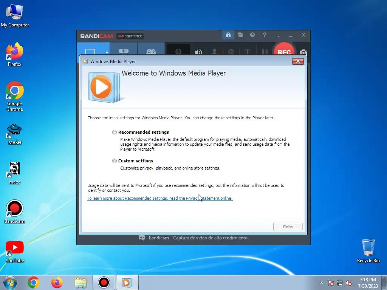The image size is (387, 290).
Task: Open the Recycle Bin on desktop
Action: click(x=368, y=251)
